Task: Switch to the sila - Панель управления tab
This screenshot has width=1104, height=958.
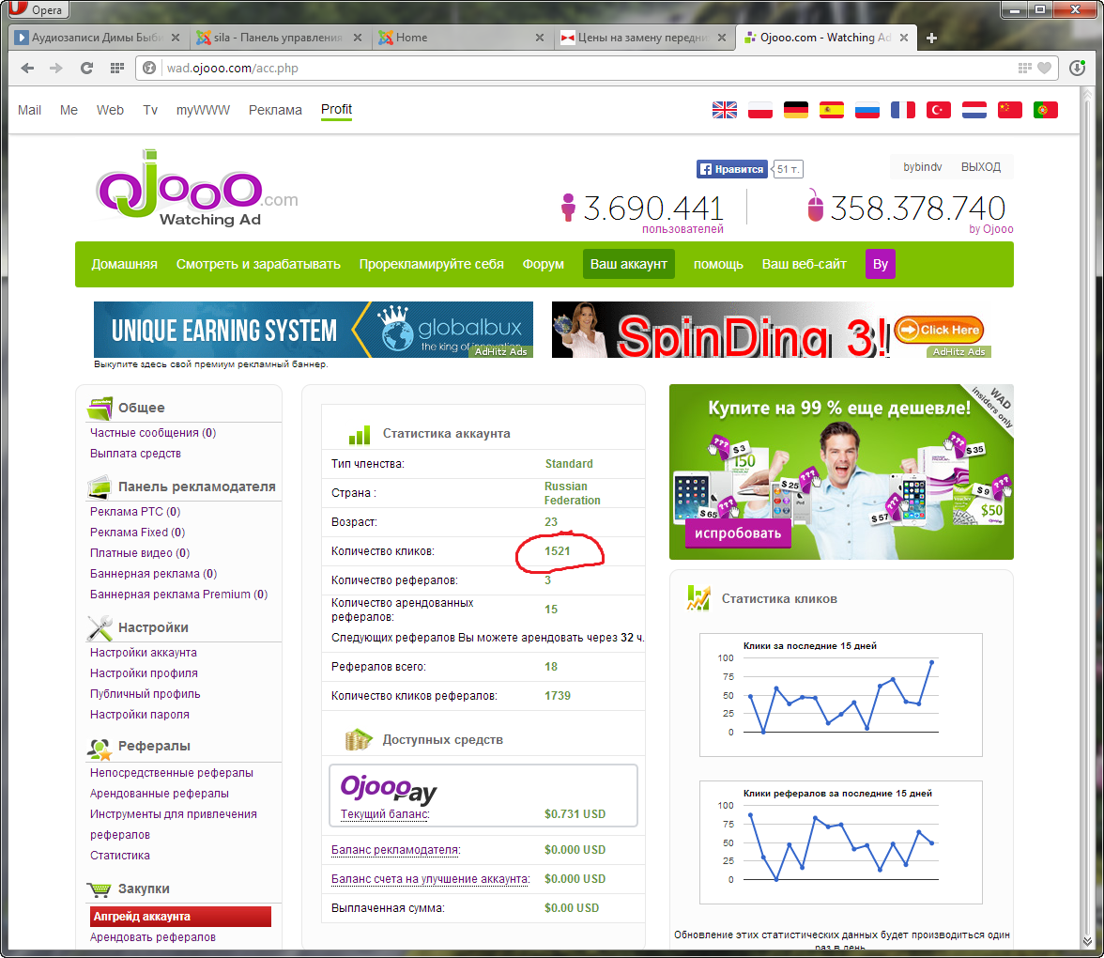Action: 278,38
